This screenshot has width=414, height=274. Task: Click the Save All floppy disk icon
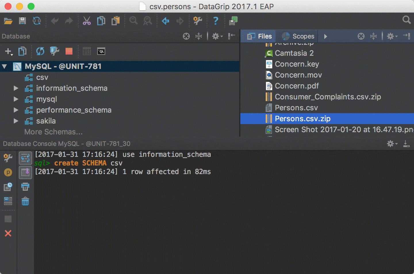click(22, 21)
